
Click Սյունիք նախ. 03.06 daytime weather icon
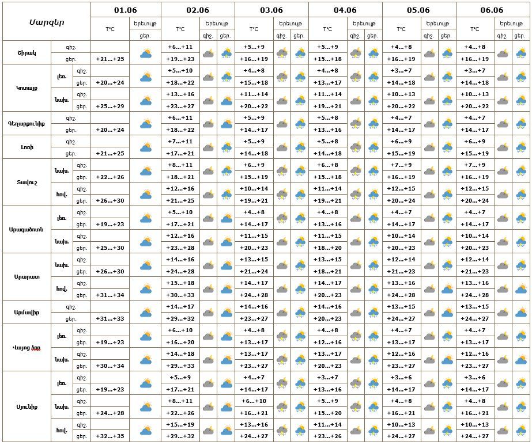click(300, 407)
